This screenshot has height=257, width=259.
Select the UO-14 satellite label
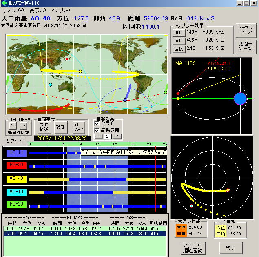click(16, 153)
